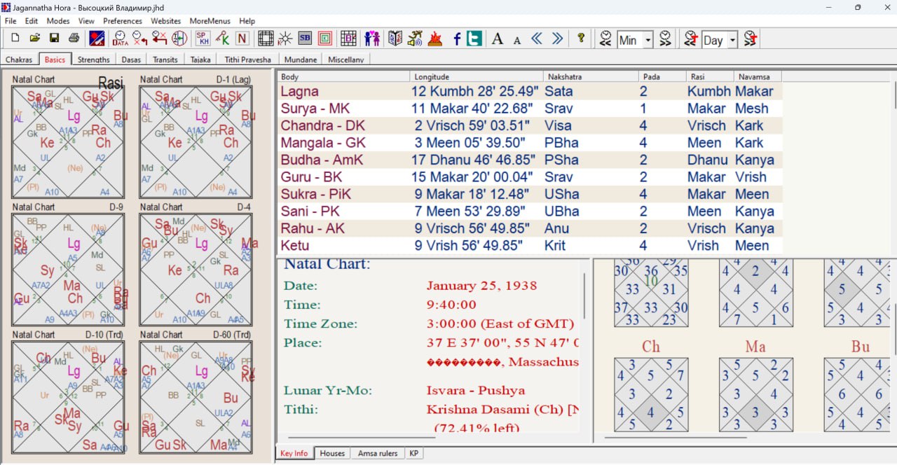Open the Preferences menu
Image resolution: width=897 pixels, height=465 pixels.
[x=123, y=21]
